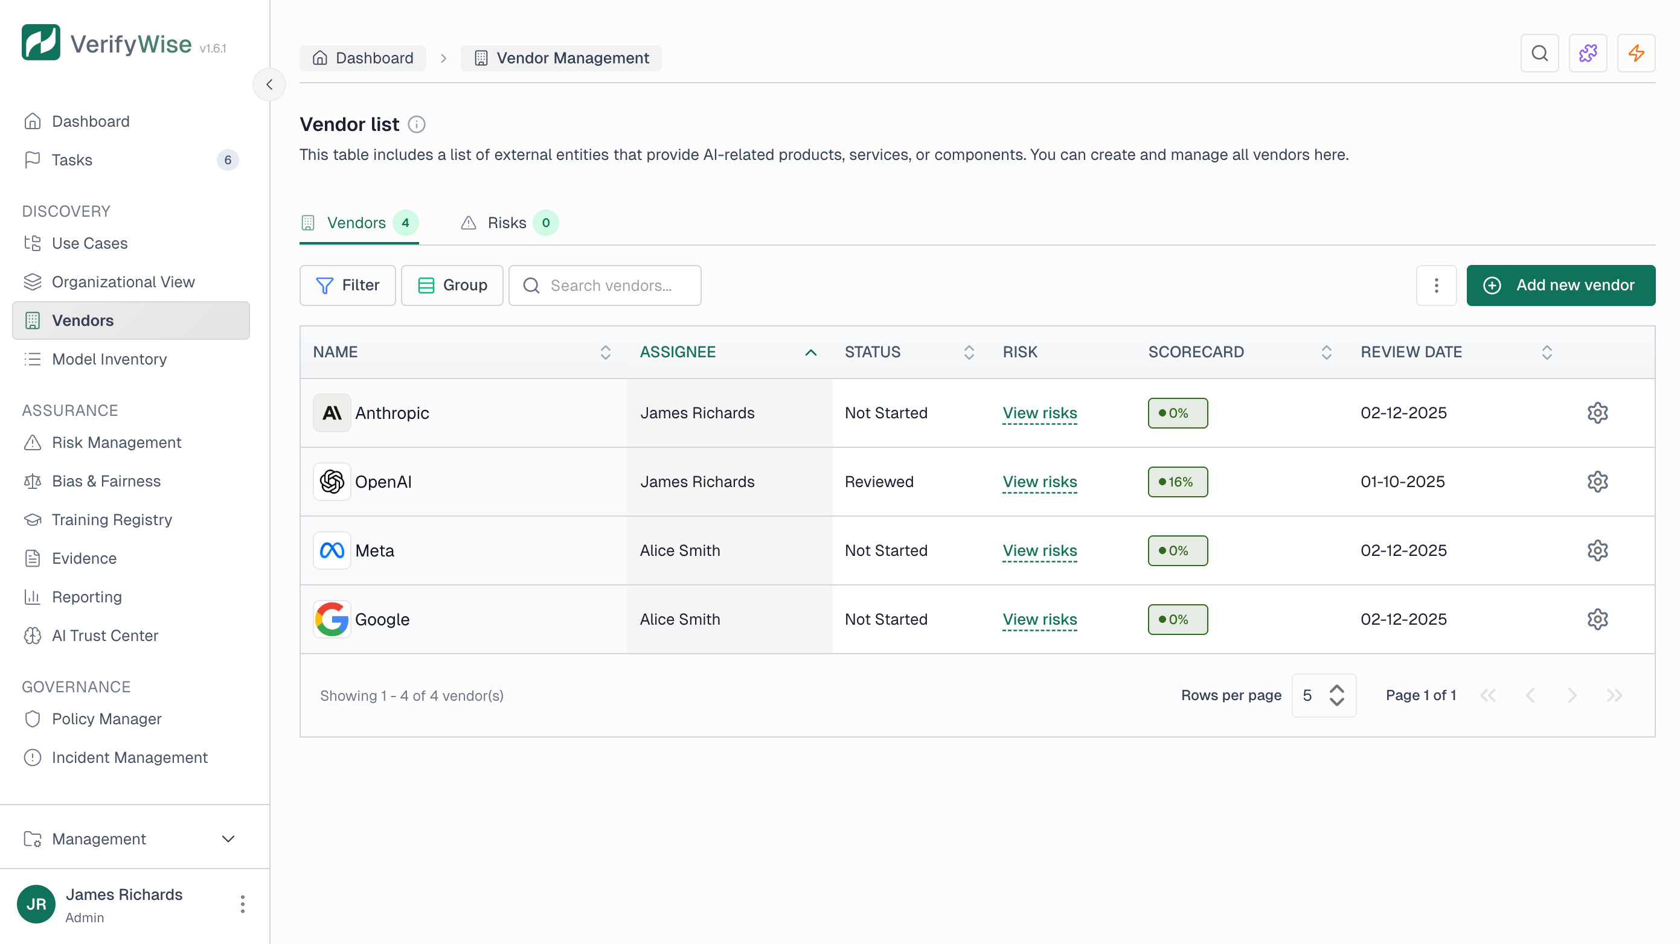Collapse the sidebar using the chevron arrow
The height and width of the screenshot is (944, 1680).
[x=269, y=84]
